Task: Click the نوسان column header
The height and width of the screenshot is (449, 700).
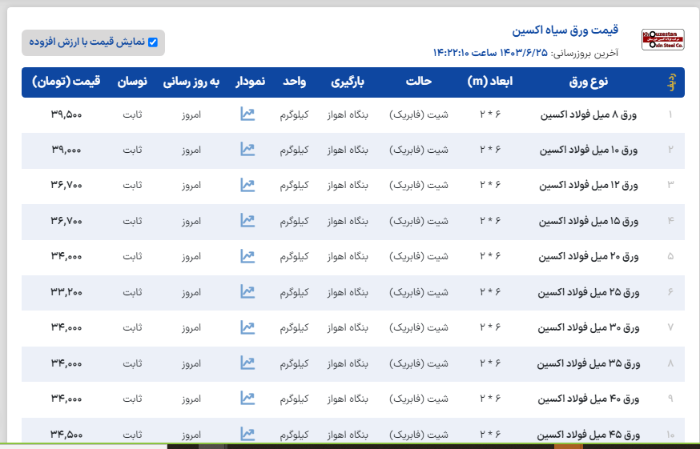Action: pos(132,82)
